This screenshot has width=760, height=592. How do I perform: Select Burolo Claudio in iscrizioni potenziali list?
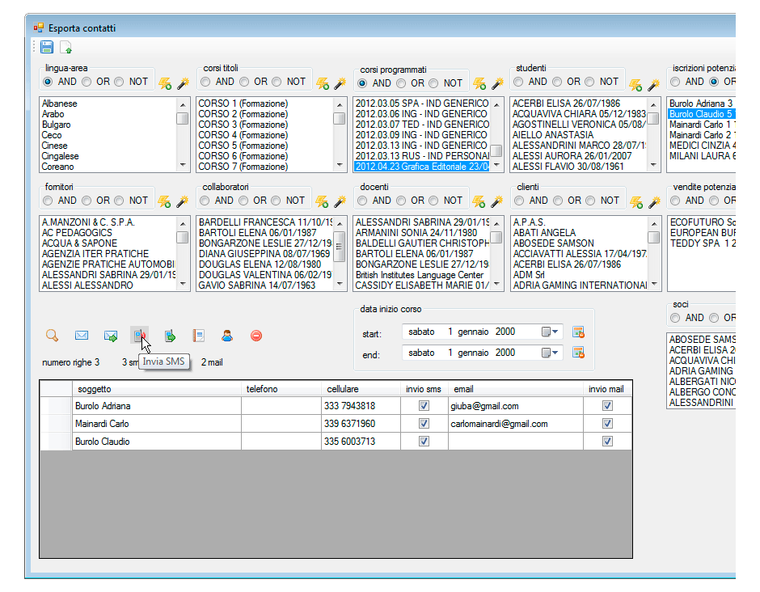[x=702, y=114]
